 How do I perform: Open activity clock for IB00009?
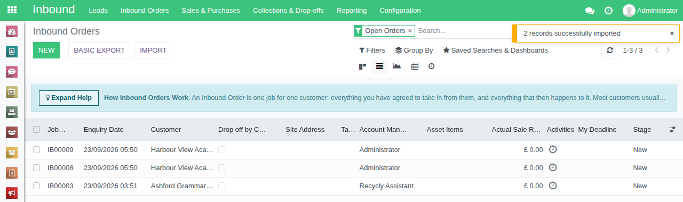point(553,149)
